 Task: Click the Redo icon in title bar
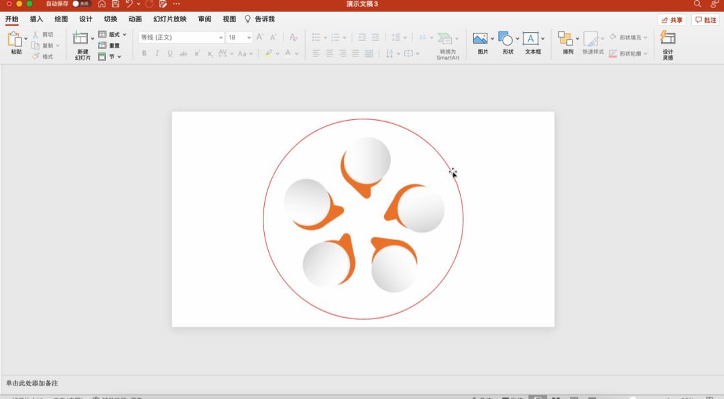click(149, 4)
